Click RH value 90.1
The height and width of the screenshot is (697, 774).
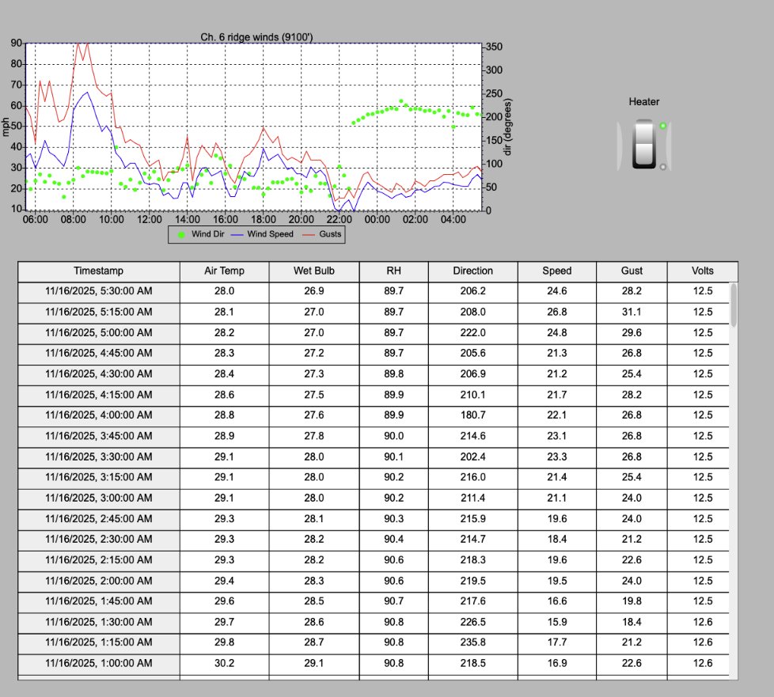pyautogui.click(x=394, y=456)
